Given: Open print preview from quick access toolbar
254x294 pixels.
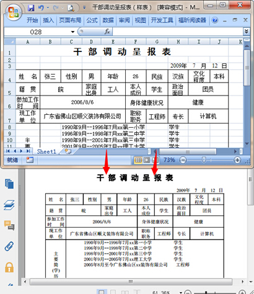Looking at the screenshot, I should click(x=71, y=8).
